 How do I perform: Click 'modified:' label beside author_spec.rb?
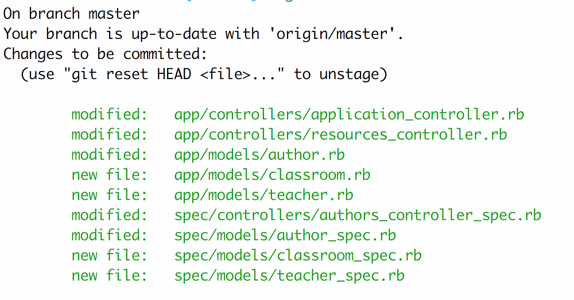109,235
